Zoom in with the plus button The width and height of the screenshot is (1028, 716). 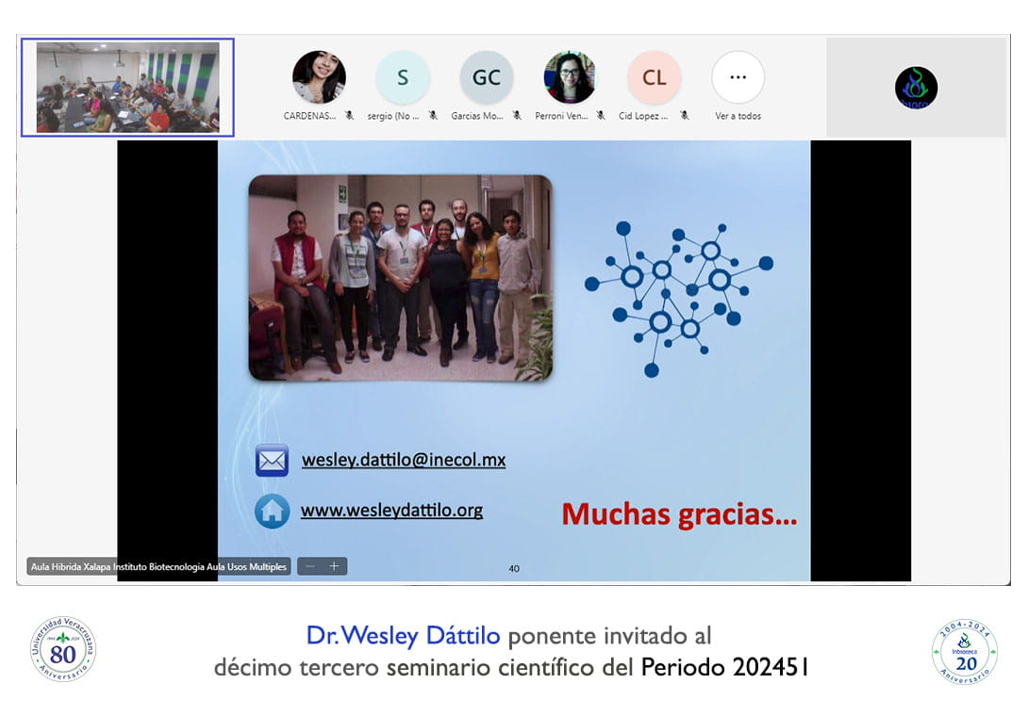pos(334,566)
